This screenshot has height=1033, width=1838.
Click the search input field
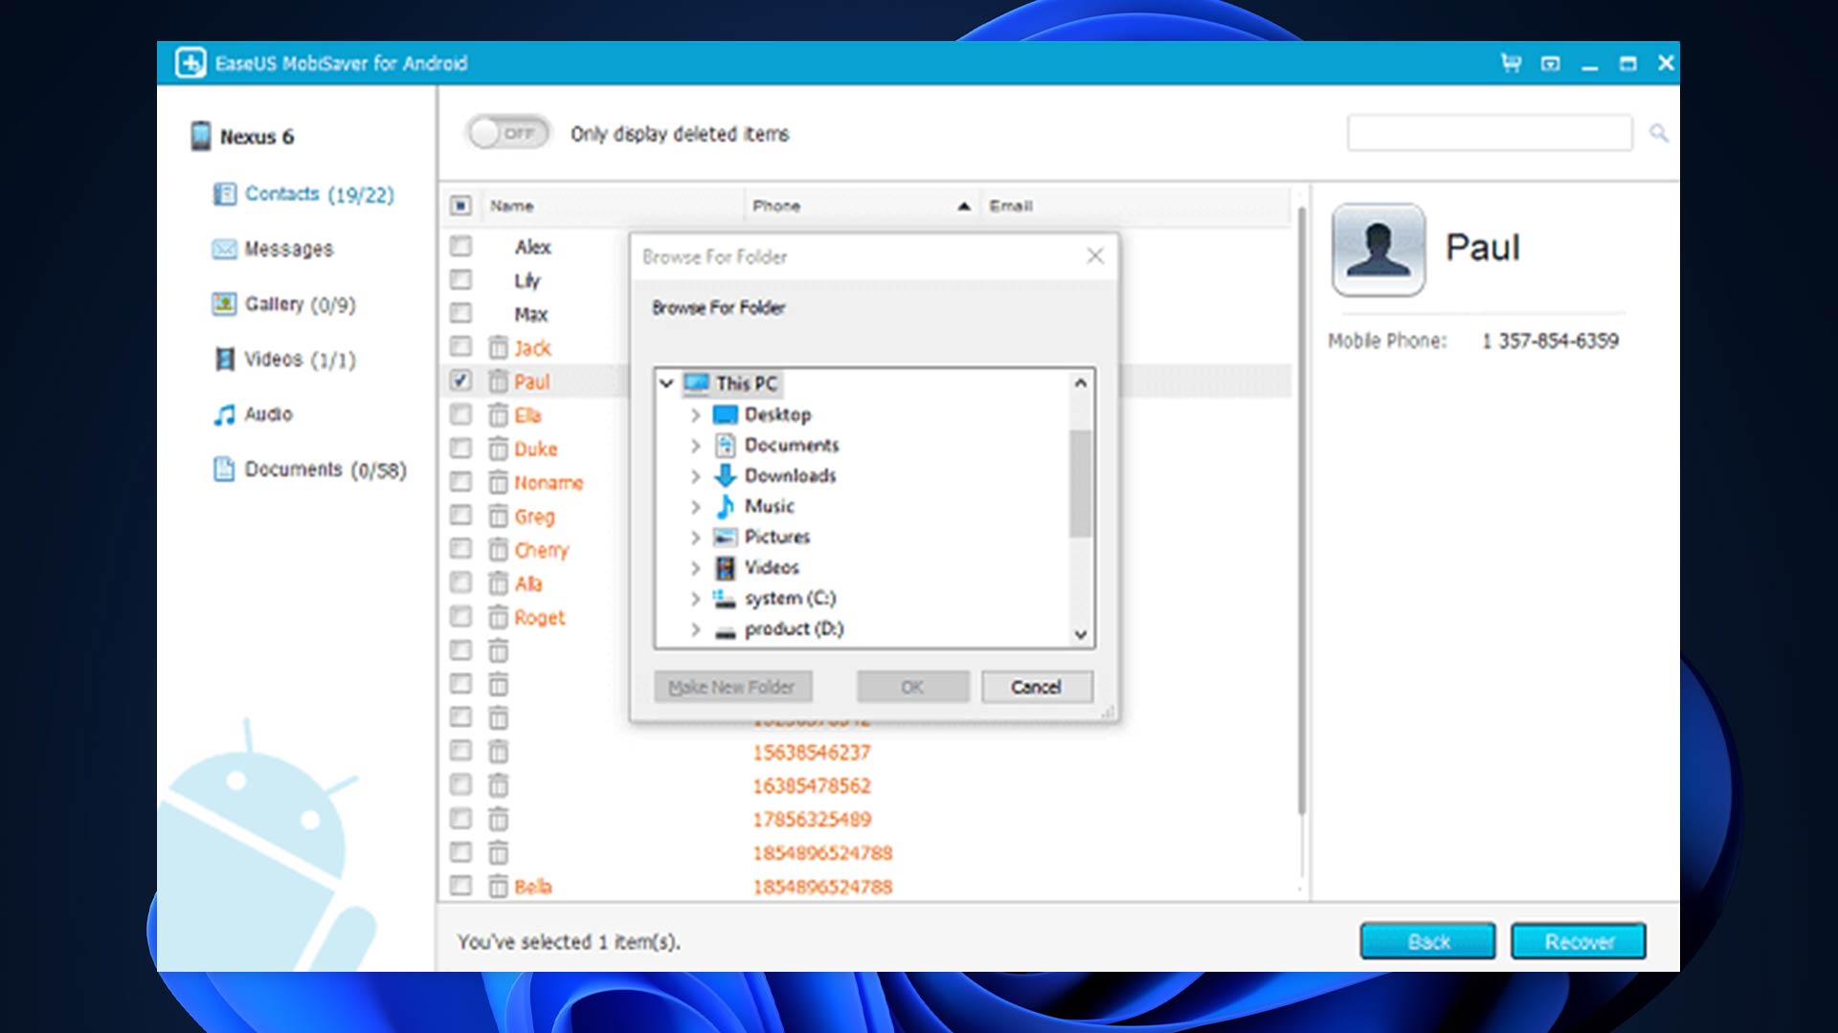[x=1489, y=133]
